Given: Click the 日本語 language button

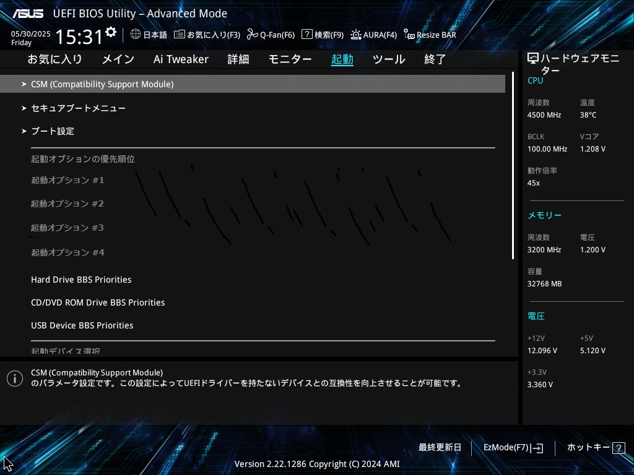Looking at the screenshot, I should coord(149,35).
